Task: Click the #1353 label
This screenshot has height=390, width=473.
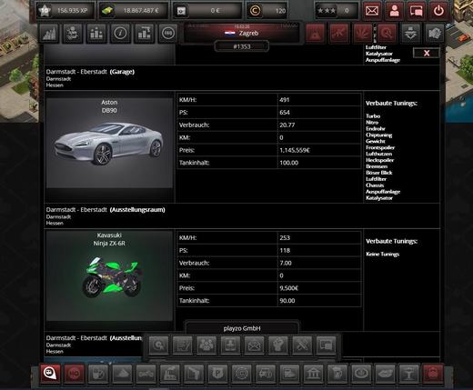Action: click(x=242, y=46)
